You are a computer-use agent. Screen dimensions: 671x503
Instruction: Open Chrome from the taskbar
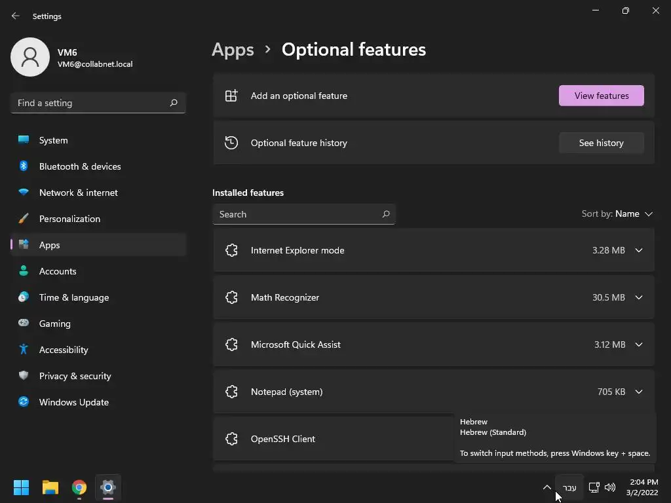click(x=79, y=487)
